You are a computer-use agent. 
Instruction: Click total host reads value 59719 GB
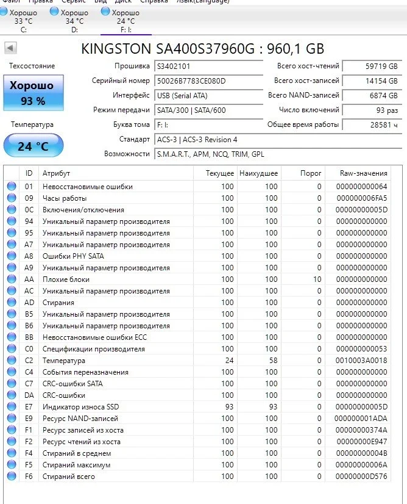tap(372, 67)
